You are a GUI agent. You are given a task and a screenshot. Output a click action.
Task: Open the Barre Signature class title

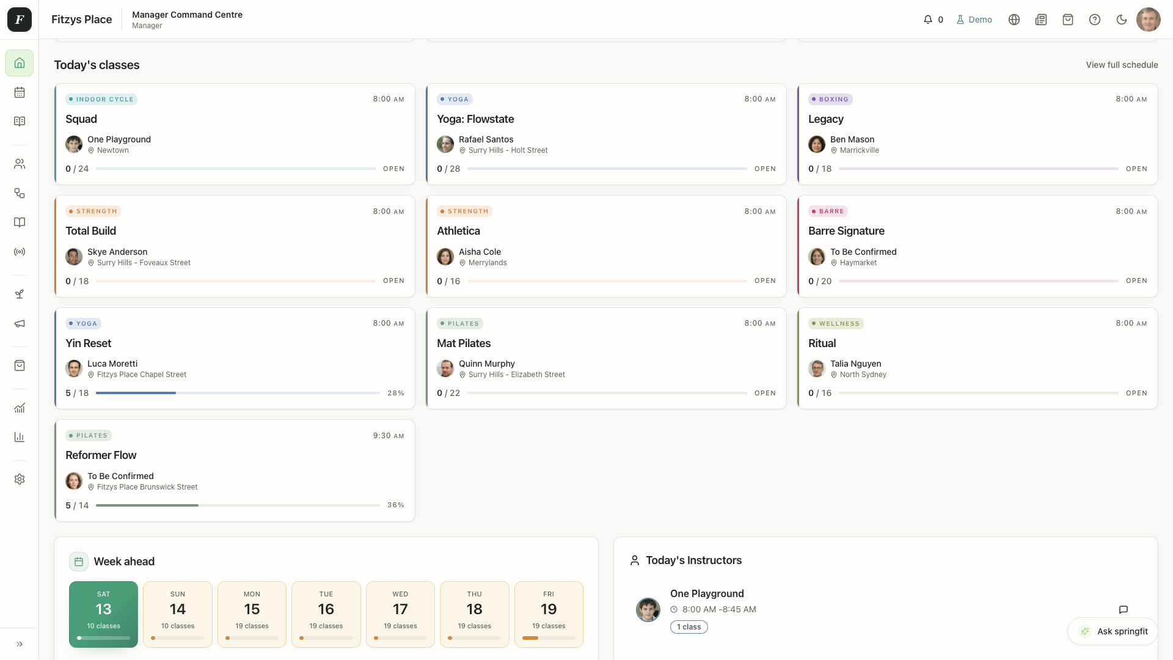846,231
